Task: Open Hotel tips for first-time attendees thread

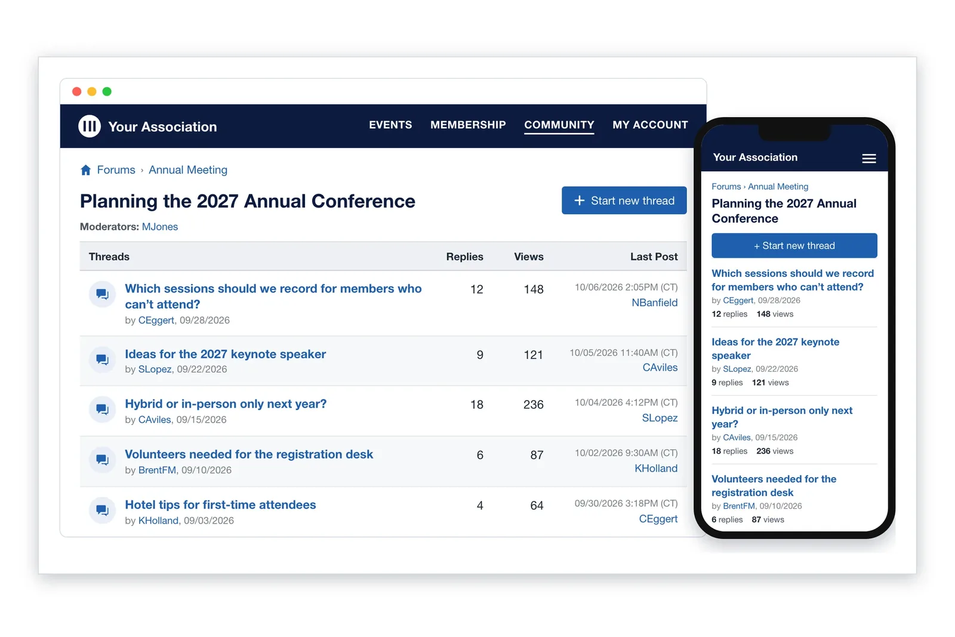Action: [220, 505]
